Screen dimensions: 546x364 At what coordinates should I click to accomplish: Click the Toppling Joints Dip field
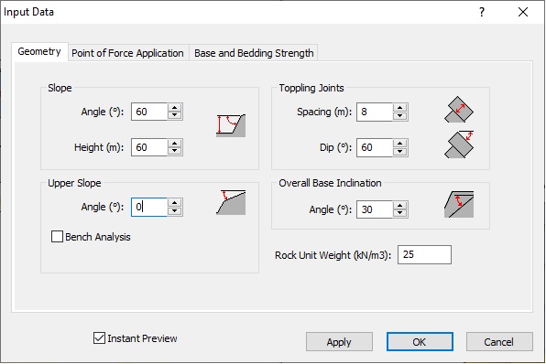click(x=375, y=147)
